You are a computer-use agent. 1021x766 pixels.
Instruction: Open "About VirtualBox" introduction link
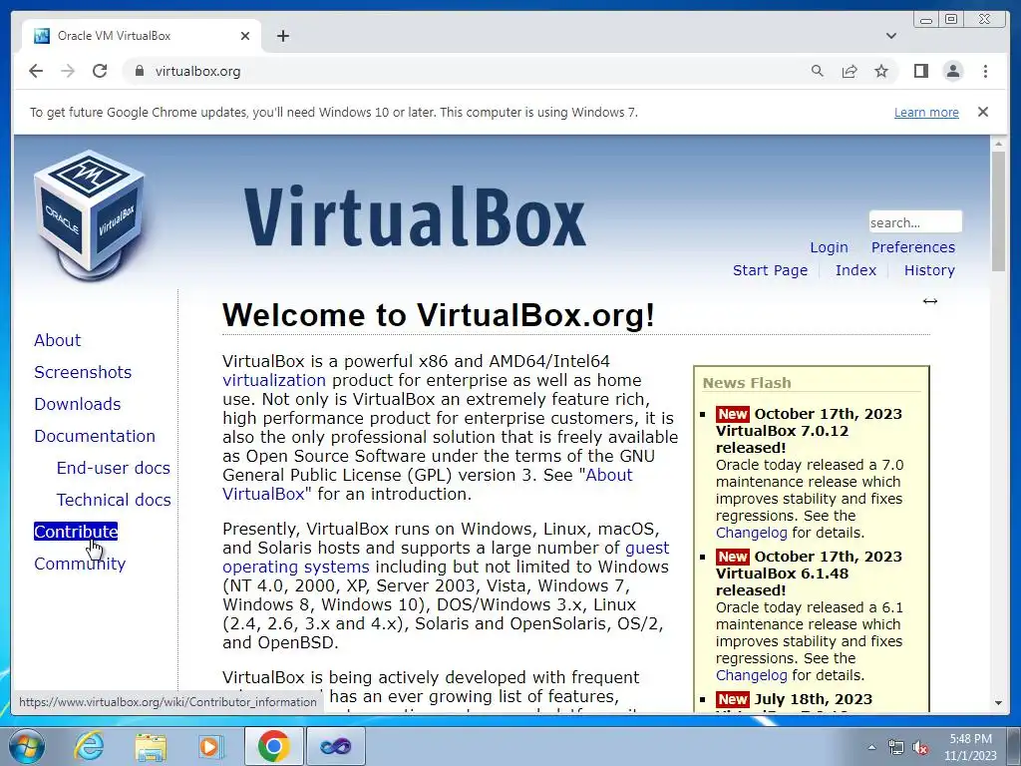click(x=609, y=475)
